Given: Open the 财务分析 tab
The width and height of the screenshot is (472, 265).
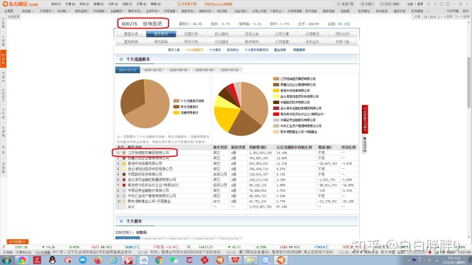Looking at the screenshot, I should coord(191,42).
